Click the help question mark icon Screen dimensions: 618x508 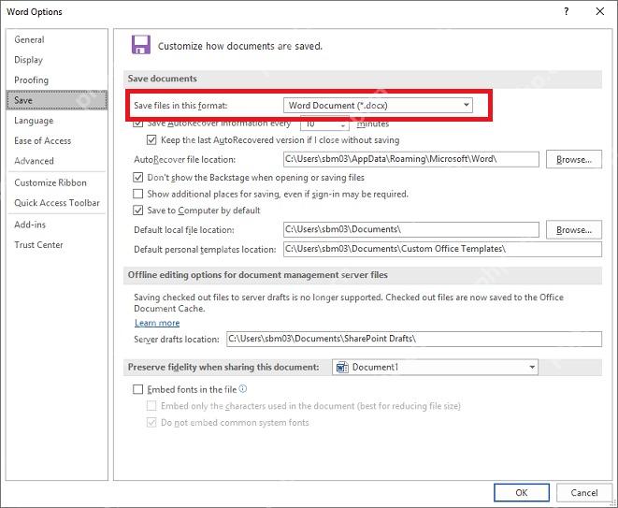point(566,11)
